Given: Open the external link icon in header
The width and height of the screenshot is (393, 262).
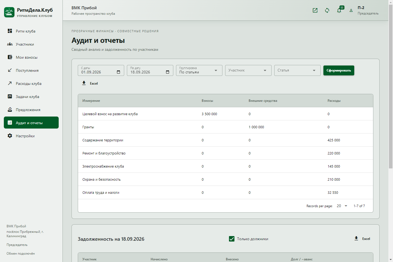Looking at the screenshot, I should (315, 10).
